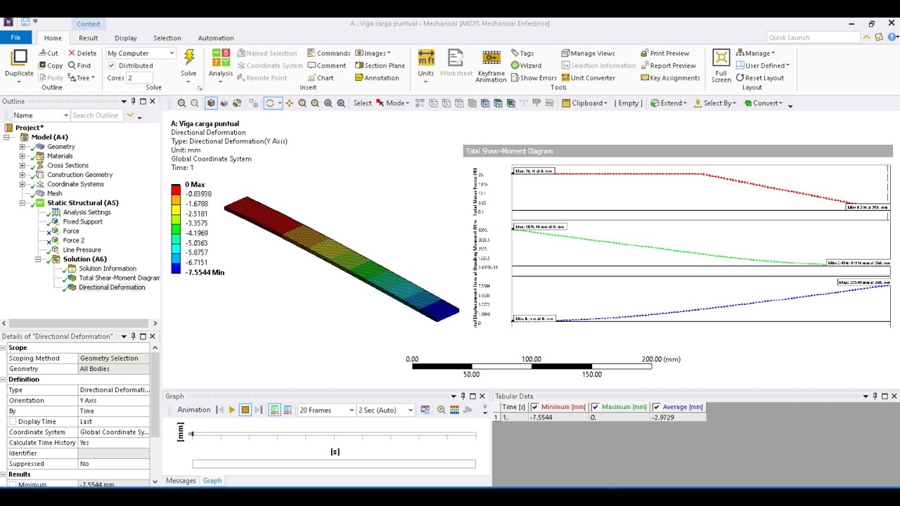Open Find in the Outline group

pos(79,65)
